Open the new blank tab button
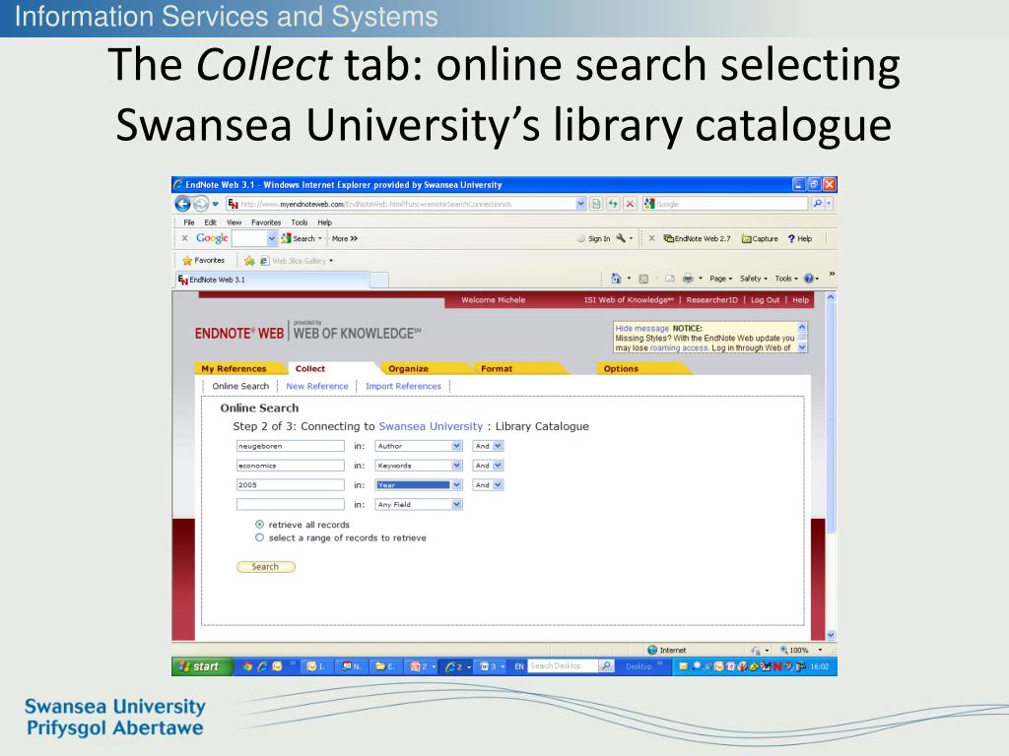Image resolution: width=1009 pixels, height=756 pixels. coord(379,280)
